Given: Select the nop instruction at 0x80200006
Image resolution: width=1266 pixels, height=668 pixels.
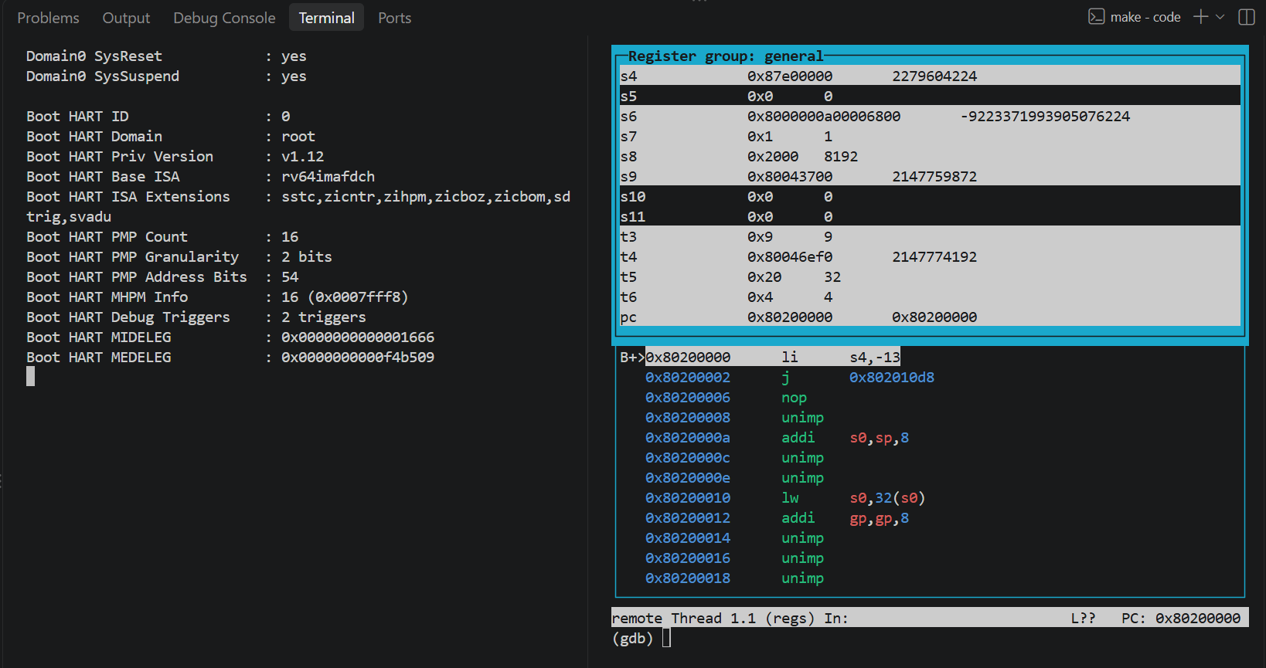Looking at the screenshot, I should (x=726, y=397).
